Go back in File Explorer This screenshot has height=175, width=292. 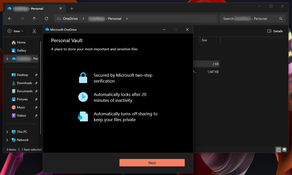[10, 19]
